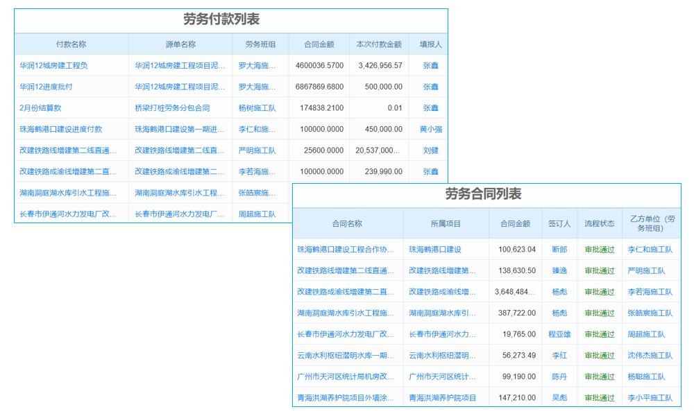Click the 合同金额 column header
Screen dimensions: 694x416
tap(516, 223)
